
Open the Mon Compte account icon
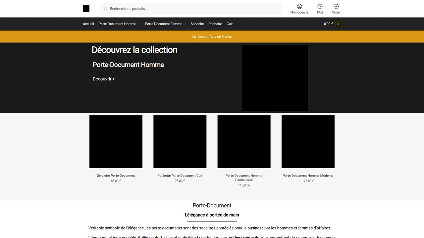[x=299, y=6]
